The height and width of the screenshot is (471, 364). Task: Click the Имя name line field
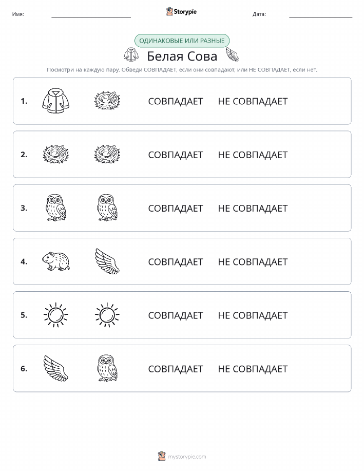click(91, 14)
